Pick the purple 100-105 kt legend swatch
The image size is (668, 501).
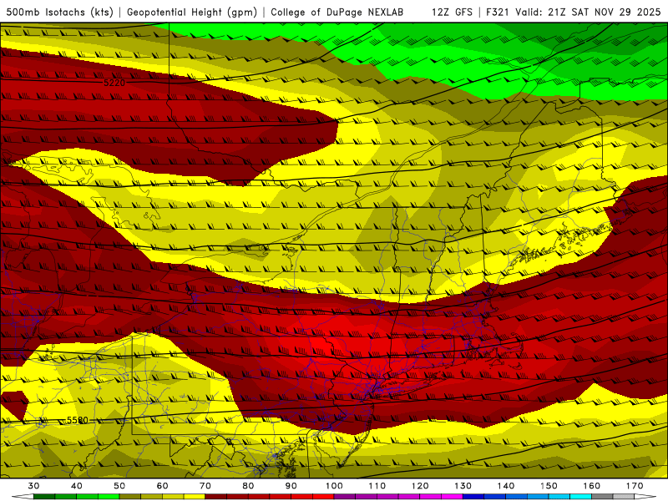click(345, 497)
